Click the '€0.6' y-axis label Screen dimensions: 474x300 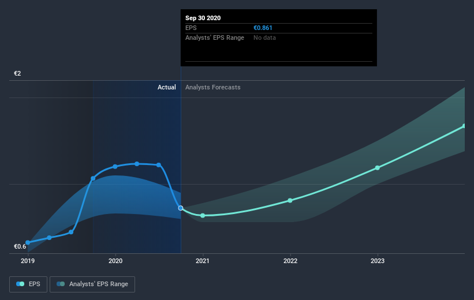20,246
